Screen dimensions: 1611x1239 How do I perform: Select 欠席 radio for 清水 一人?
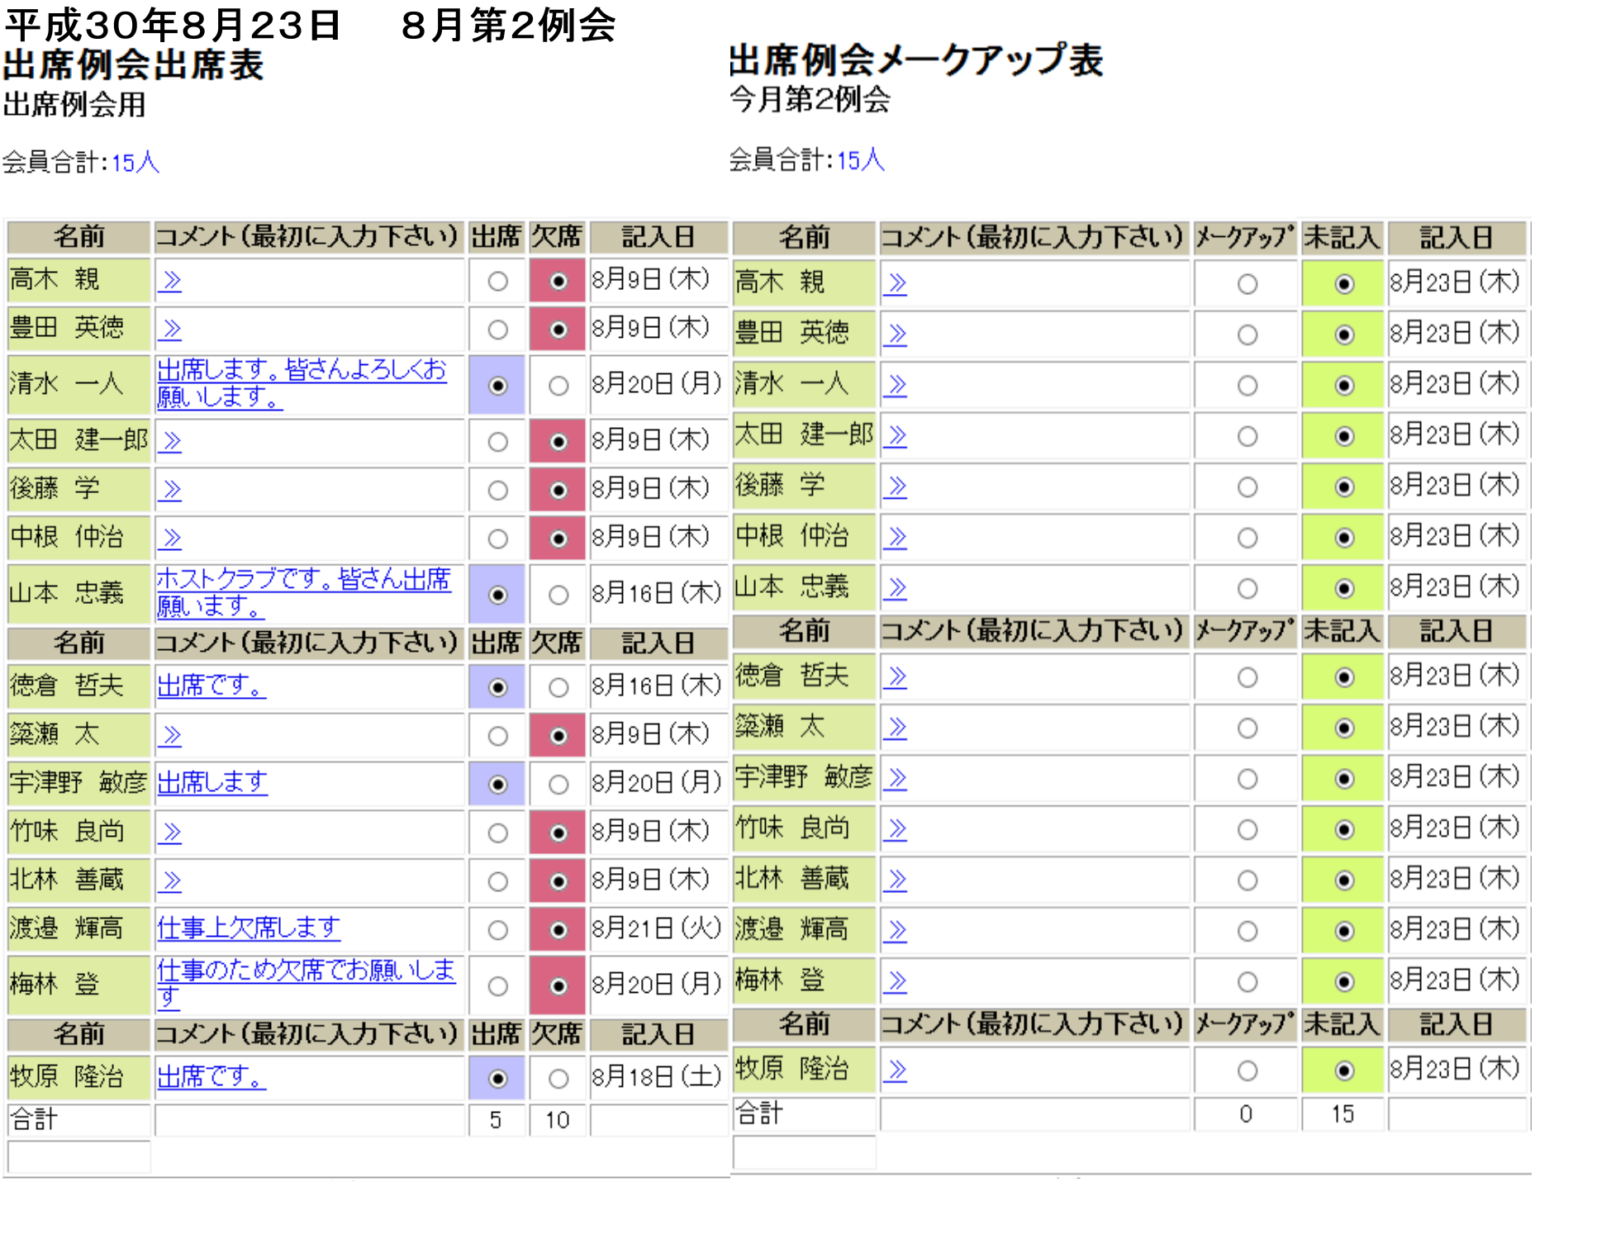[558, 386]
